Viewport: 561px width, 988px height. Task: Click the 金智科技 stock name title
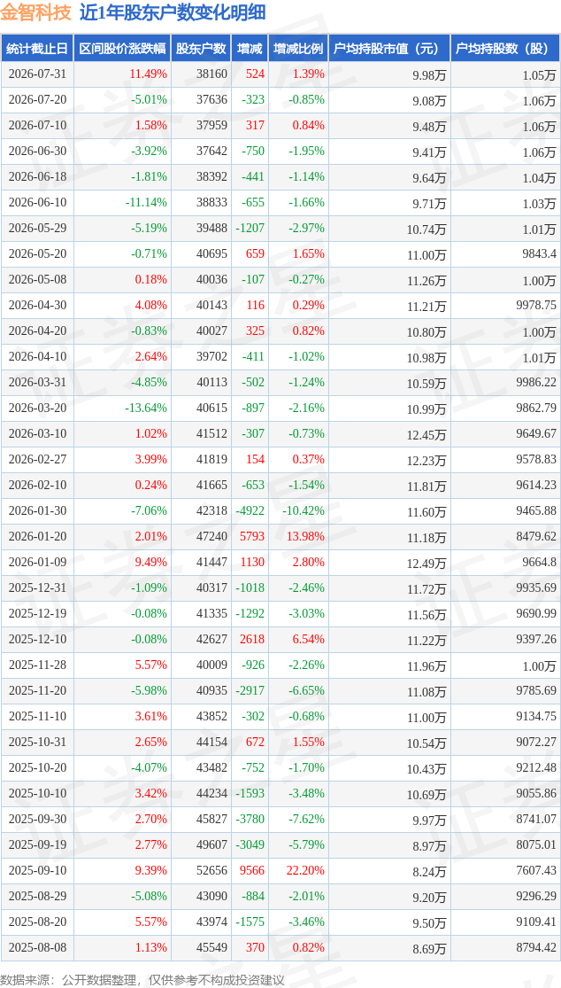[x=36, y=12]
